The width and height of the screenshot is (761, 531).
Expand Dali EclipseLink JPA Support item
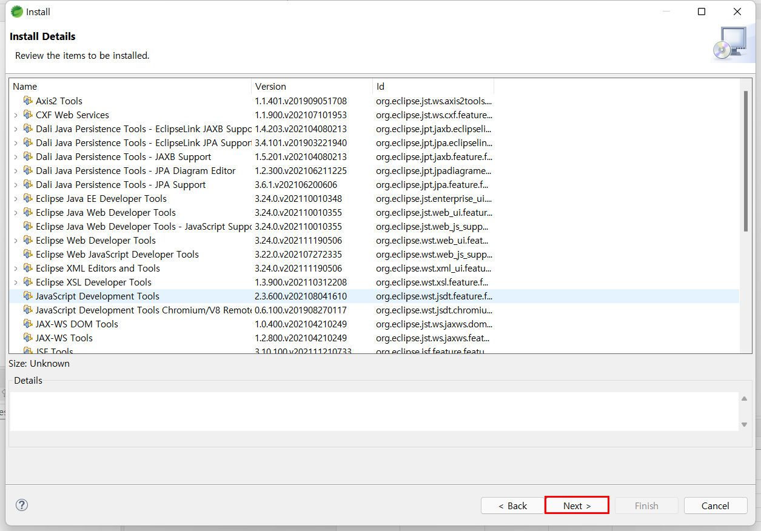[x=15, y=142]
